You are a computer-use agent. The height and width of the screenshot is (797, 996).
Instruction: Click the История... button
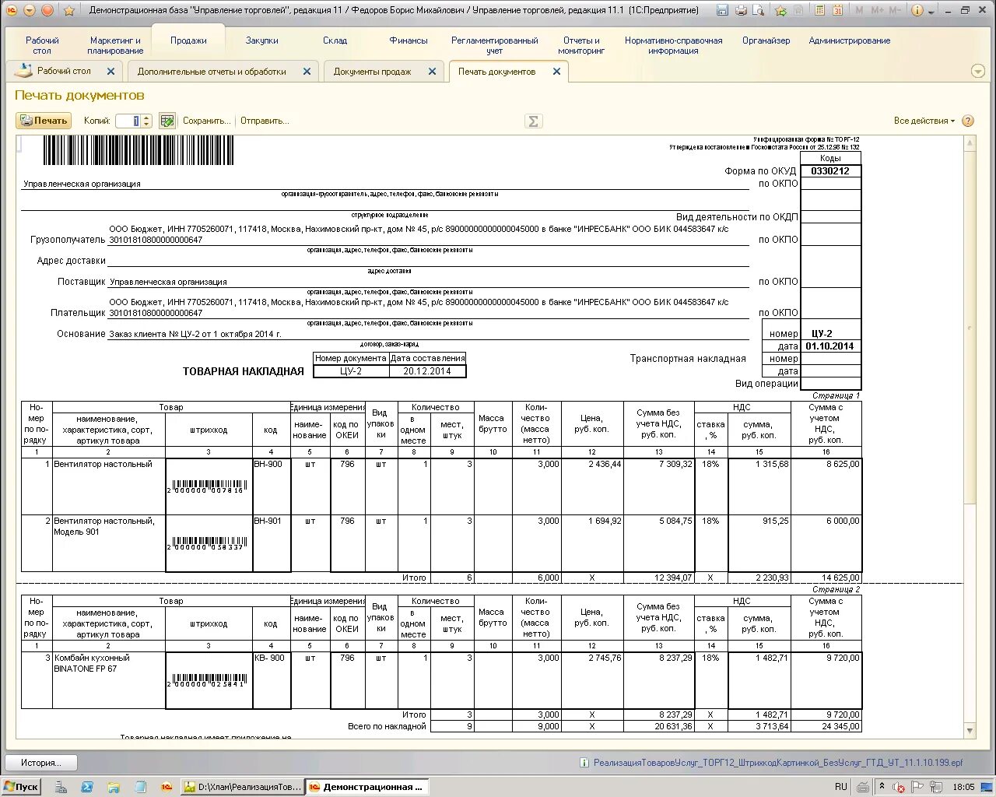click(x=43, y=763)
